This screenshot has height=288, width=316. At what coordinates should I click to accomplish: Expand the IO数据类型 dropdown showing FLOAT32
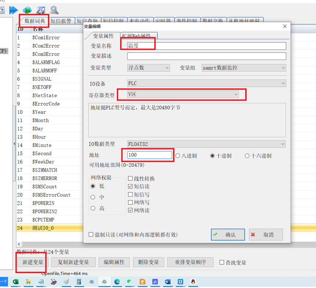pyautogui.click(x=207, y=144)
